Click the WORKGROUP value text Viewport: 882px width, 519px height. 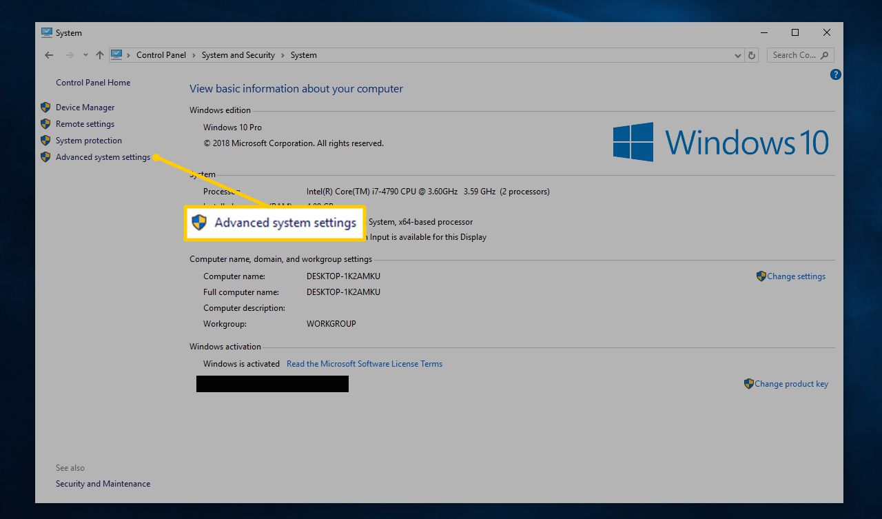[331, 324]
